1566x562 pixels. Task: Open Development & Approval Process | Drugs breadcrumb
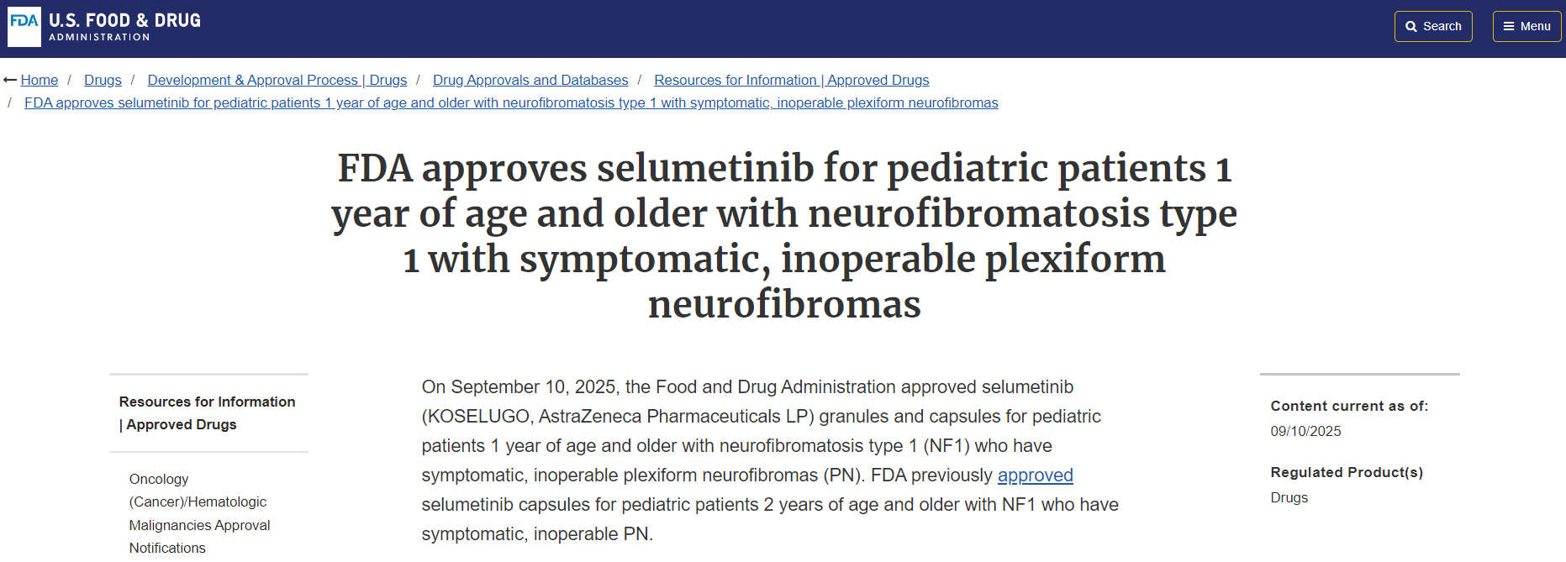click(x=277, y=81)
